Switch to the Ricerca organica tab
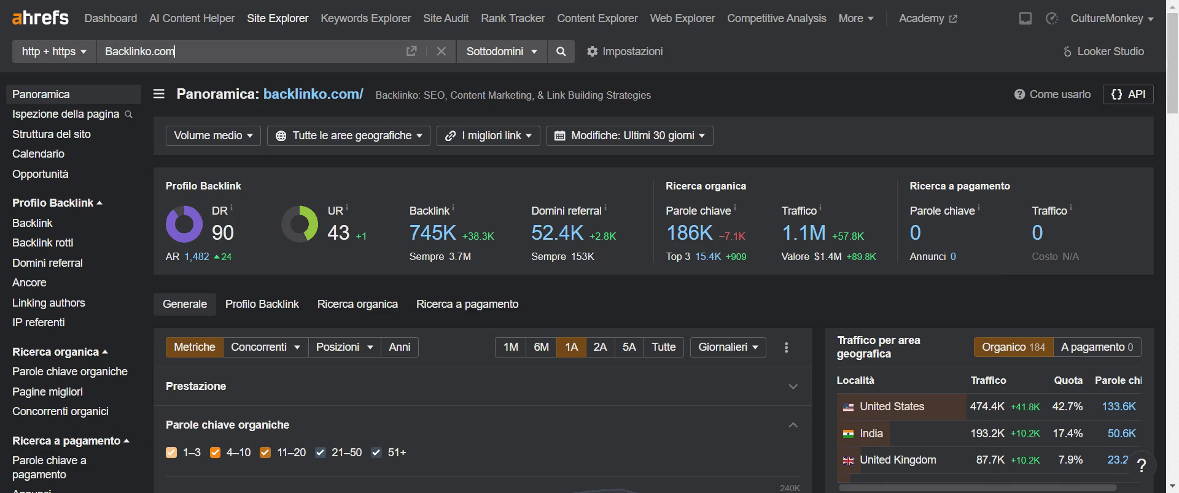The width and height of the screenshot is (1179, 493). click(357, 304)
